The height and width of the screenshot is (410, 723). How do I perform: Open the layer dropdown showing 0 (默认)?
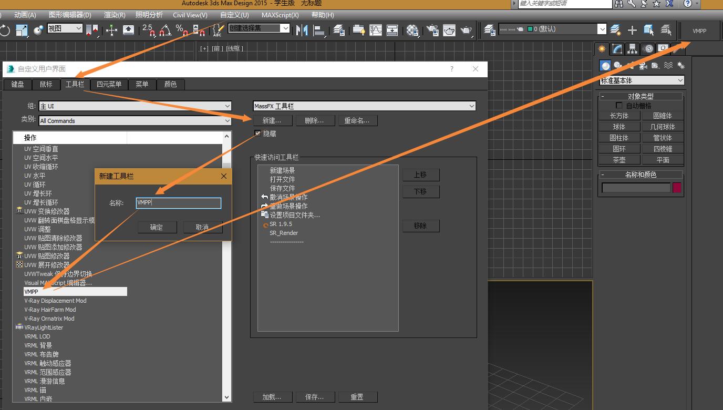pos(552,29)
